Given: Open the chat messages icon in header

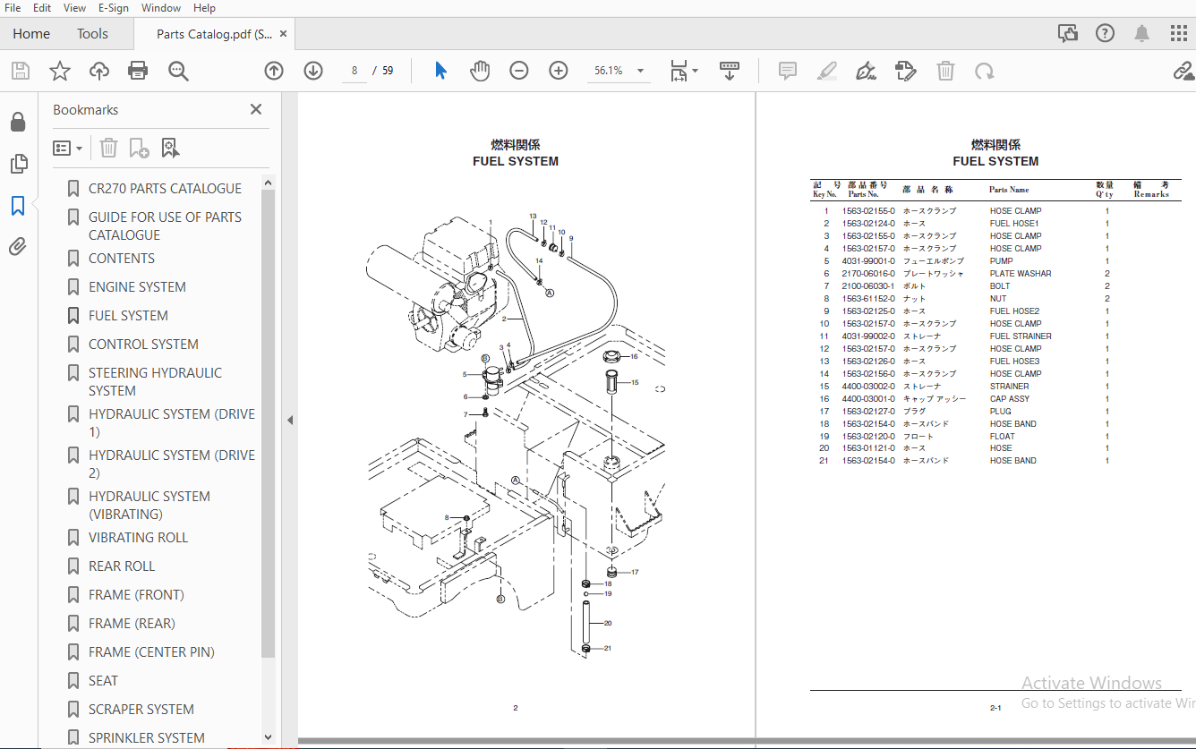Looking at the screenshot, I should click(x=1068, y=34).
